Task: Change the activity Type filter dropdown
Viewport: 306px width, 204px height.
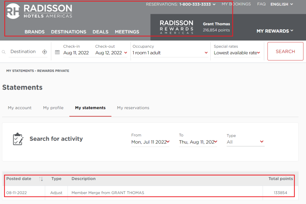Action: [x=245, y=142]
